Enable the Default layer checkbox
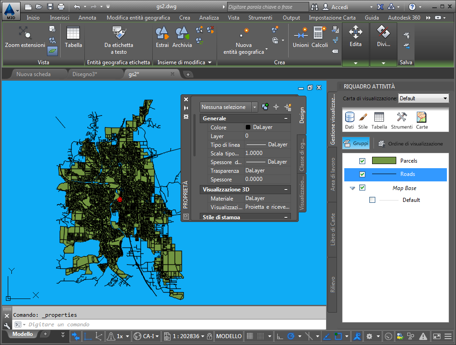 (x=372, y=200)
